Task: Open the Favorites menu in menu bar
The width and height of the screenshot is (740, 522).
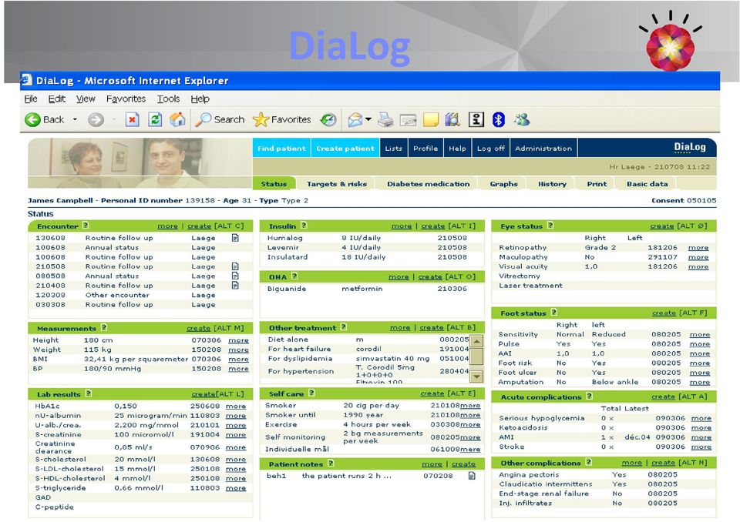Action: [x=126, y=99]
